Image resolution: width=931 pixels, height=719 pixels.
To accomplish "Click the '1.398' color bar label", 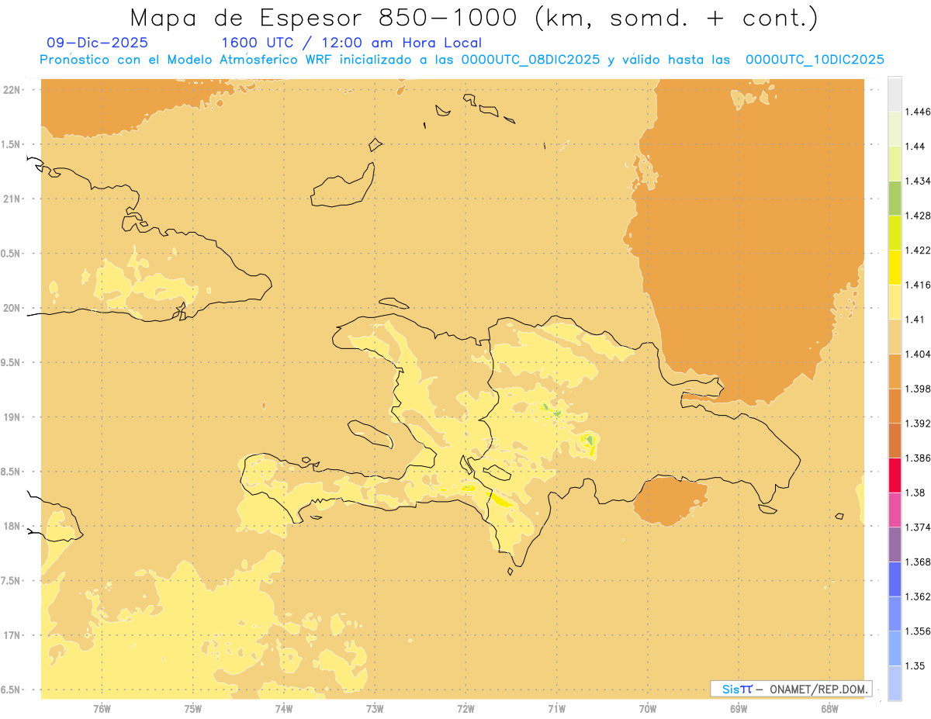I will [x=918, y=389].
